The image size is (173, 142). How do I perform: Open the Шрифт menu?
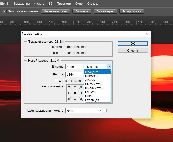(5, 4)
